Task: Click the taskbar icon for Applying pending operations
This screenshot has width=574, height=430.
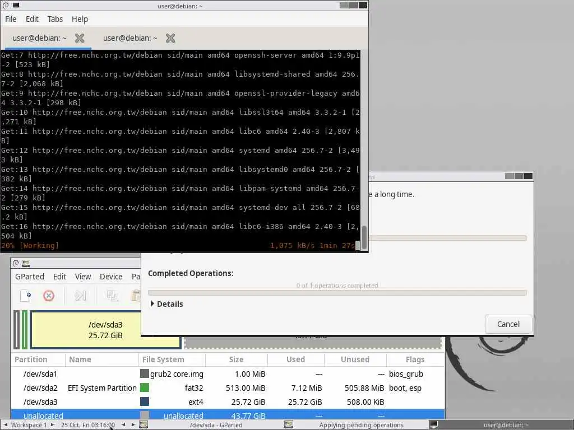Action: pos(289,424)
